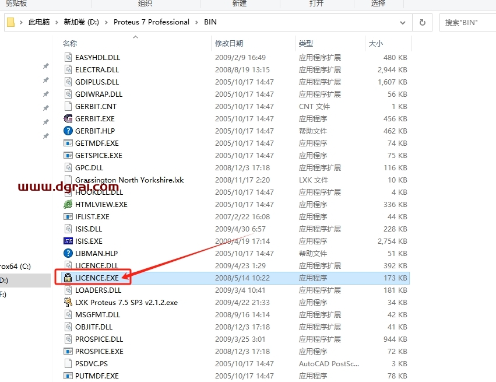Click the BIN breadcrumb segment
The height and width of the screenshot is (382, 496).
[210, 22]
